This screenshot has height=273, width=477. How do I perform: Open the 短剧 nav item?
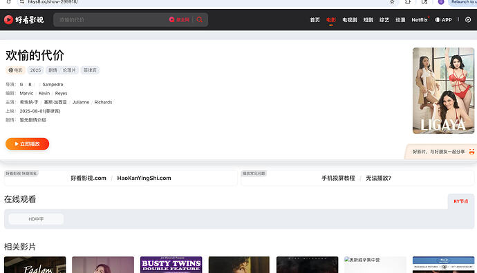[x=368, y=20]
